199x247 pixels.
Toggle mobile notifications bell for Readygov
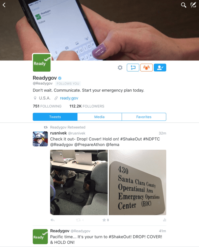click(x=147, y=68)
